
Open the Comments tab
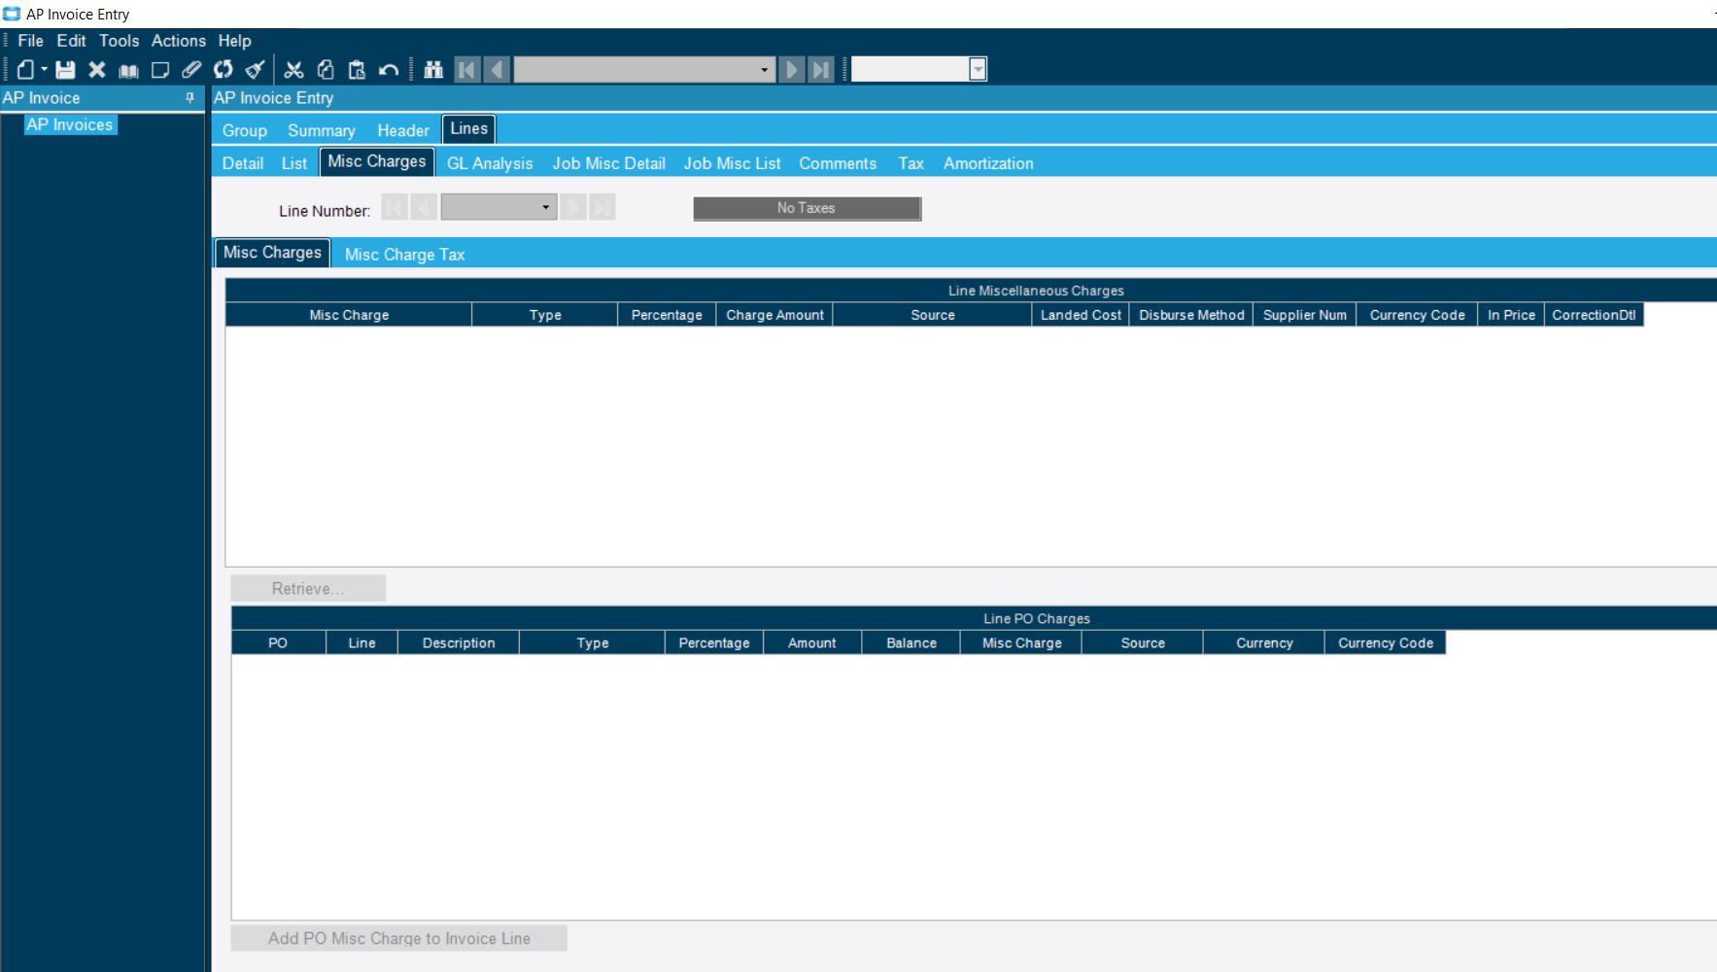coord(838,163)
